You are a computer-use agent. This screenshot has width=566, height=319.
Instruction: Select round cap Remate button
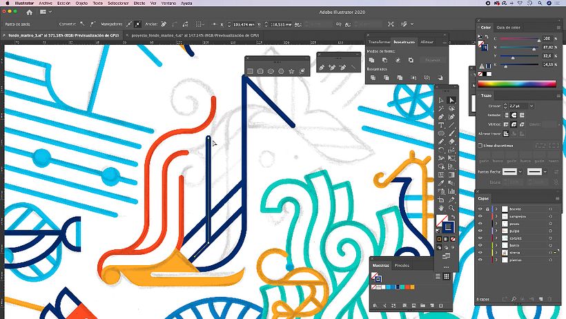tap(514, 115)
